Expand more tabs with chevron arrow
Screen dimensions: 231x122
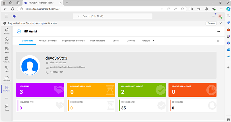(x=154, y=41)
